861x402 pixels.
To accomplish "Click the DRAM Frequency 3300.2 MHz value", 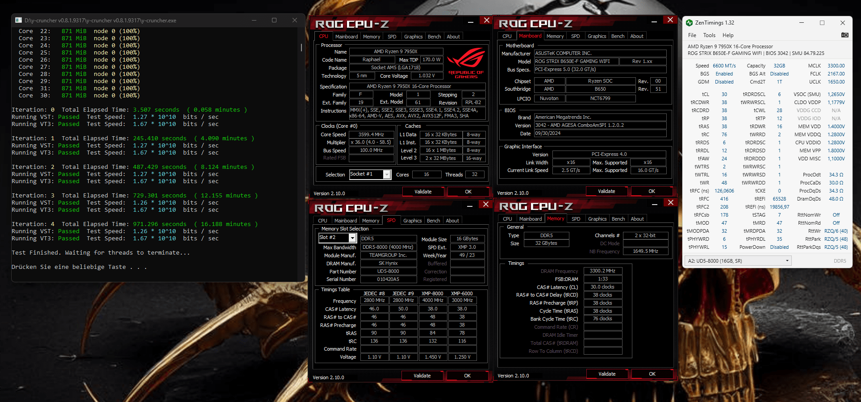I will pos(602,271).
